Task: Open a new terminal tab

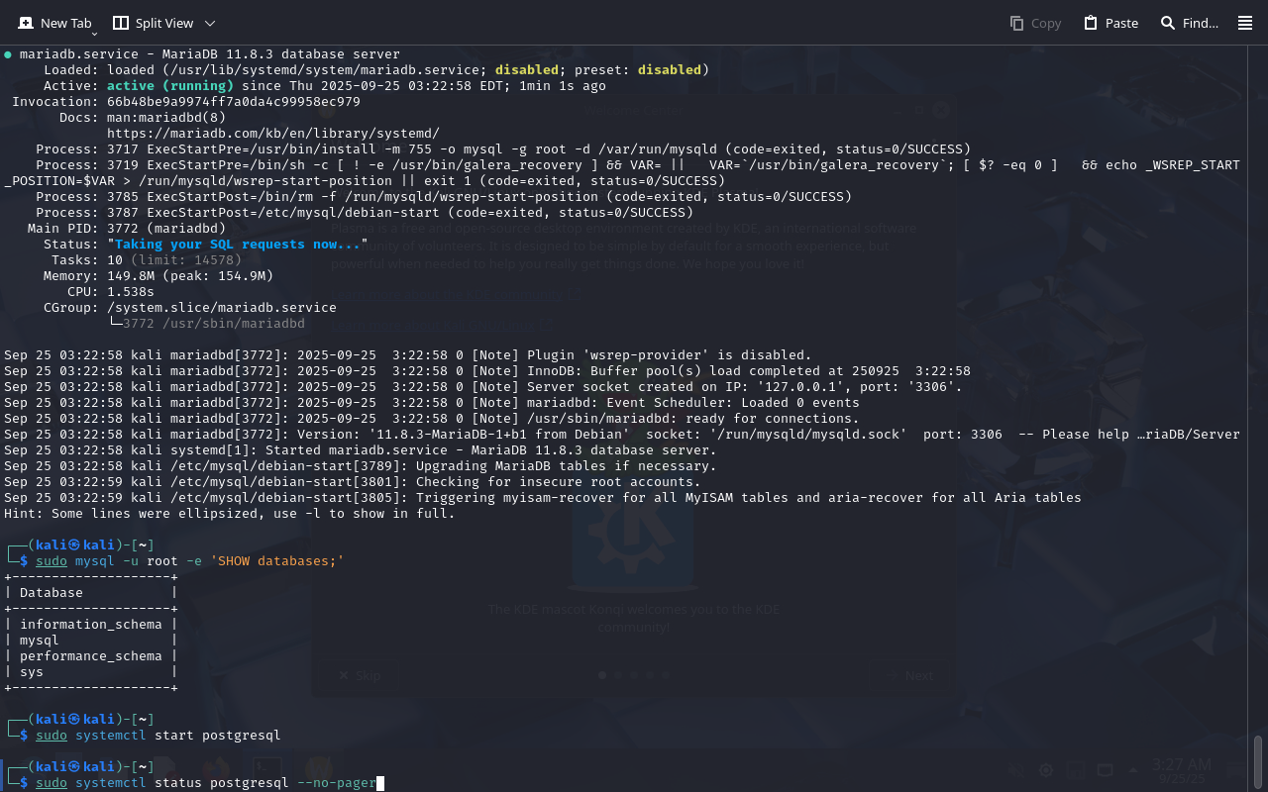Action: pyautogui.click(x=55, y=23)
